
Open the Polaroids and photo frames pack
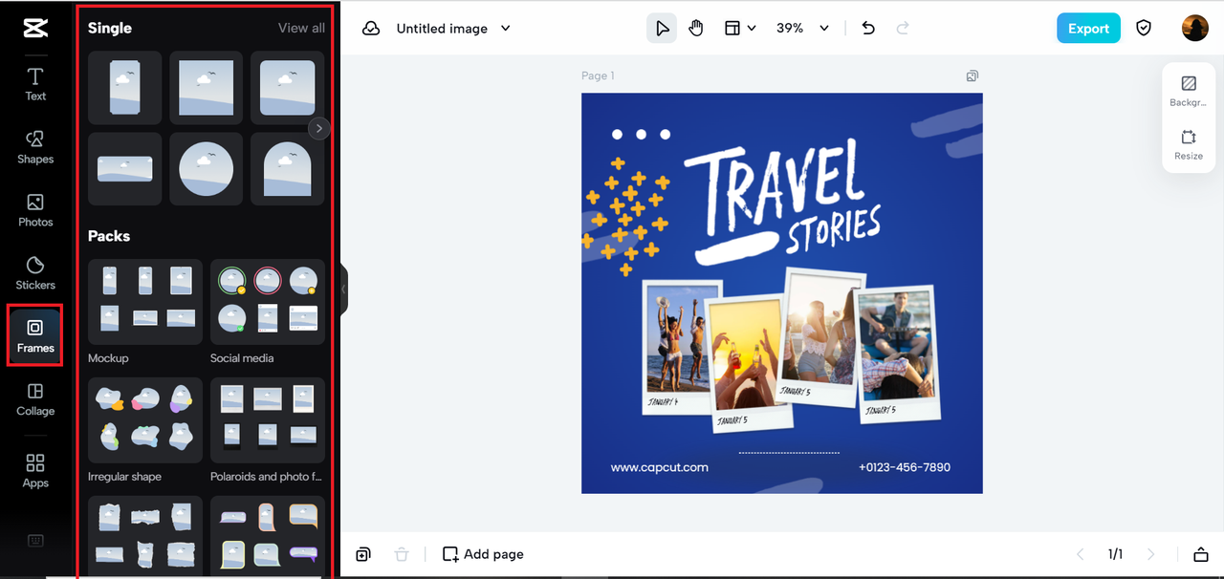[x=268, y=420]
